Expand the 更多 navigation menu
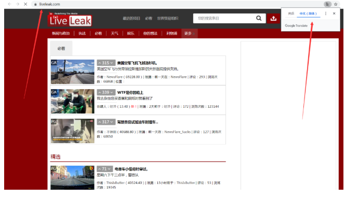Screen dimensions: 345x198 (x=190, y=33)
